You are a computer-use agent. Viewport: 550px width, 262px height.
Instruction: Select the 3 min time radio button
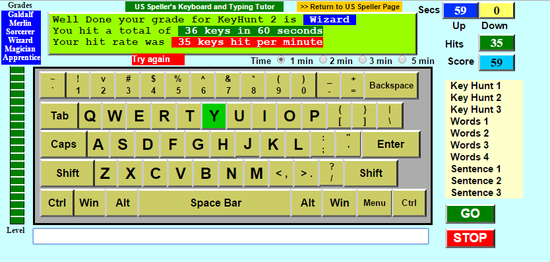coord(363,59)
